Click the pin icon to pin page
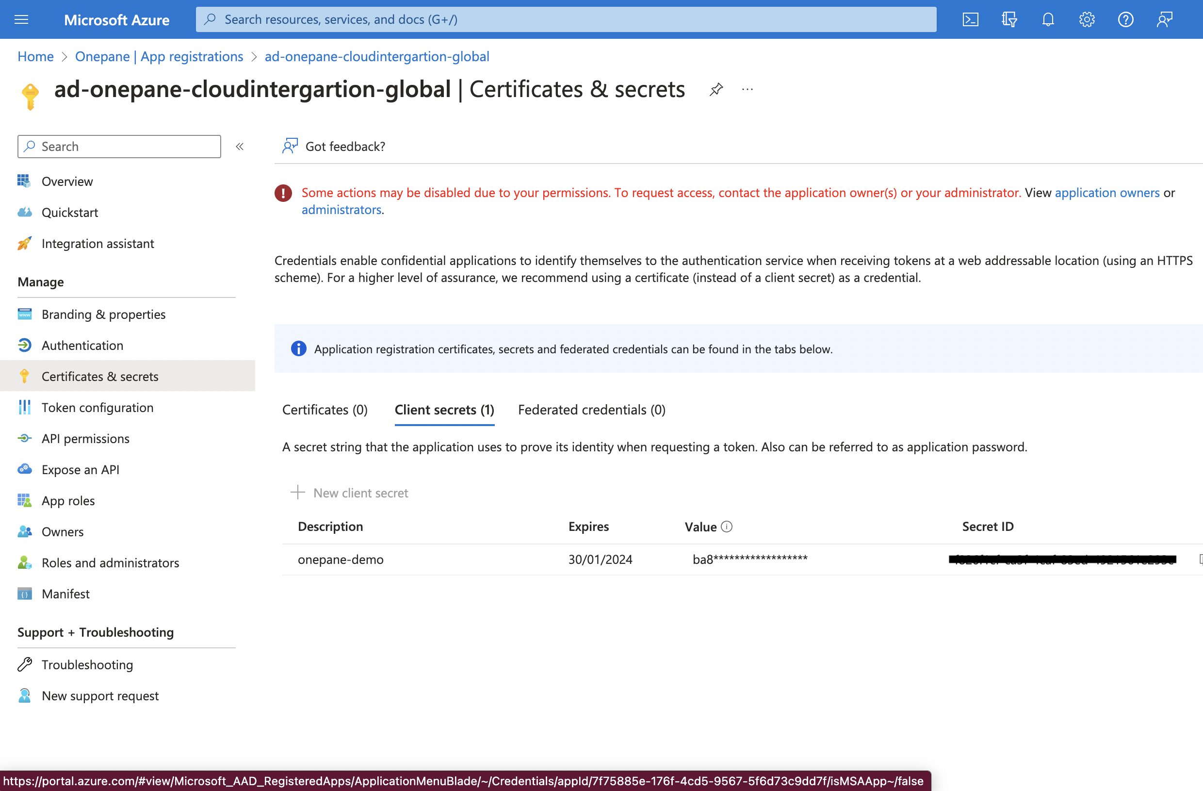The image size is (1203, 791). [715, 89]
